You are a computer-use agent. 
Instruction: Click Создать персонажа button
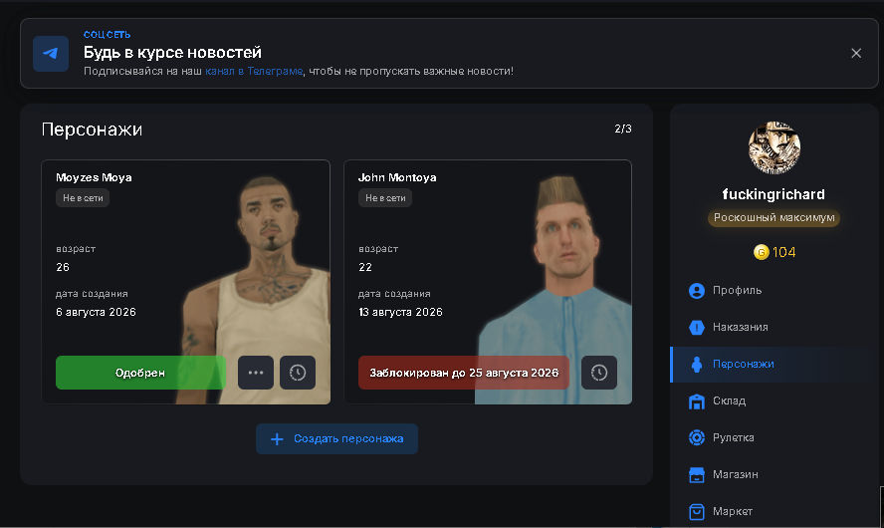pyautogui.click(x=336, y=439)
